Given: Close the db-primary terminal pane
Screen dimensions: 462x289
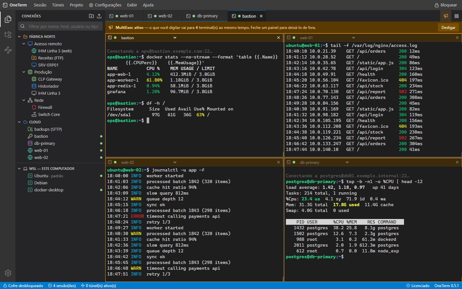Looking at the screenshot, I should point(457,162).
